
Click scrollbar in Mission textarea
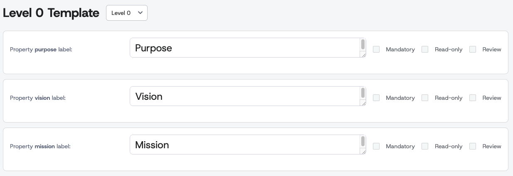pyautogui.click(x=363, y=141)
